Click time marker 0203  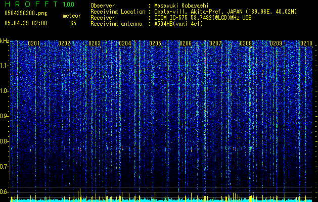pos(95,43)
